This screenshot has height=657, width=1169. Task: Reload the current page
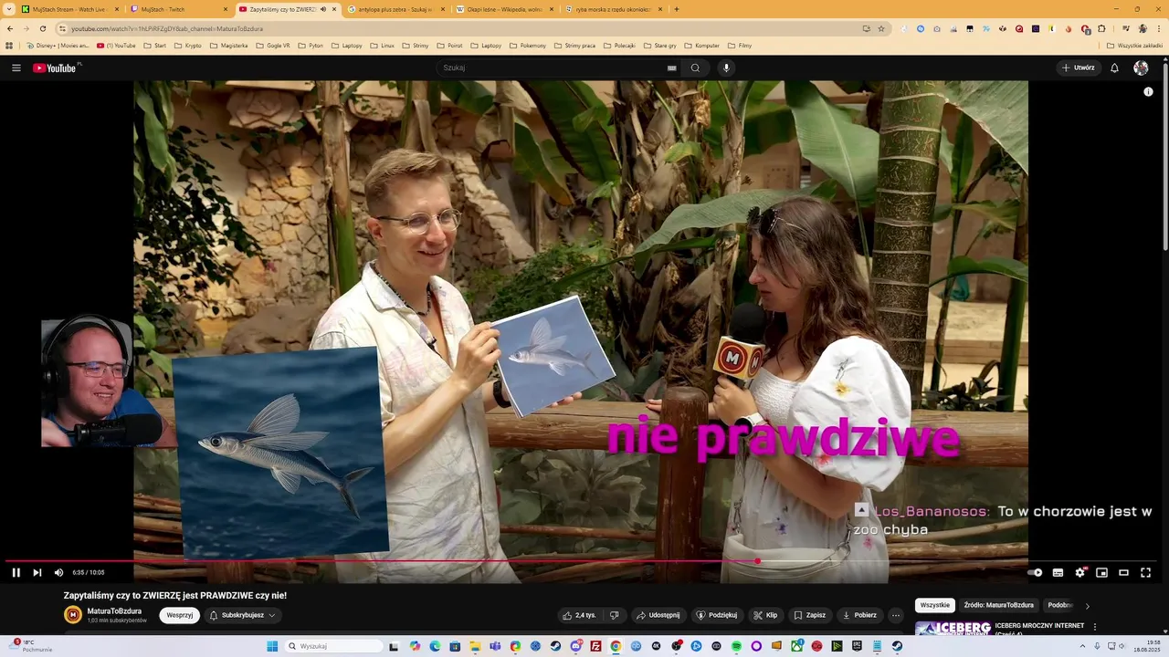pyautogui.click(x=42, y=28)
